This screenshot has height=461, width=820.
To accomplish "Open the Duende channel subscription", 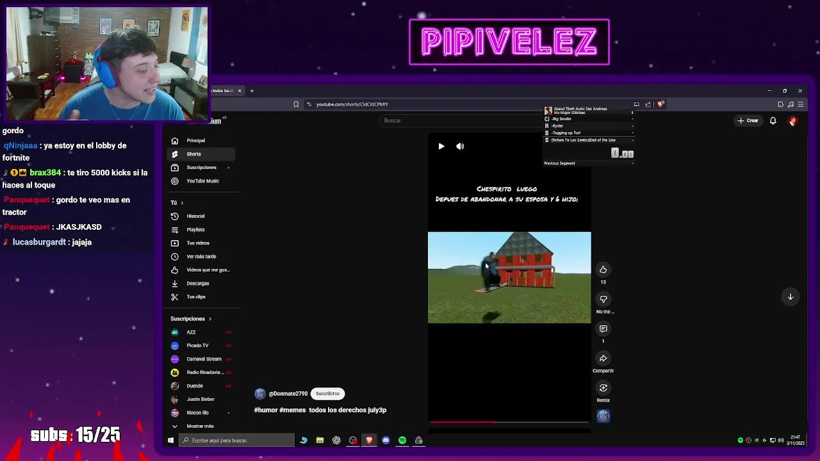I will 201,386.
